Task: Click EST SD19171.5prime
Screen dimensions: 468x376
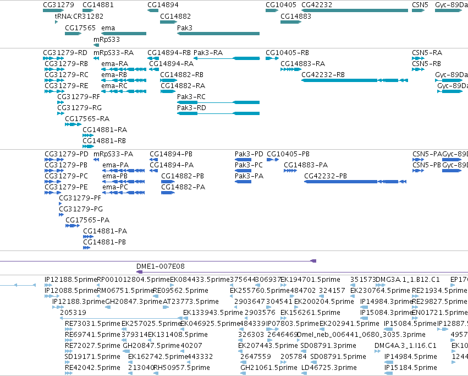Action: tap(92, 357)
